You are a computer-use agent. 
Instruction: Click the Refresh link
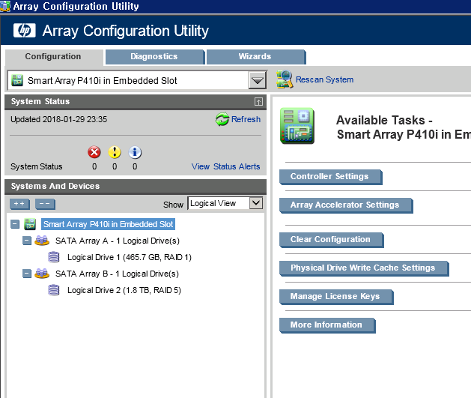(x=246, y=119)
